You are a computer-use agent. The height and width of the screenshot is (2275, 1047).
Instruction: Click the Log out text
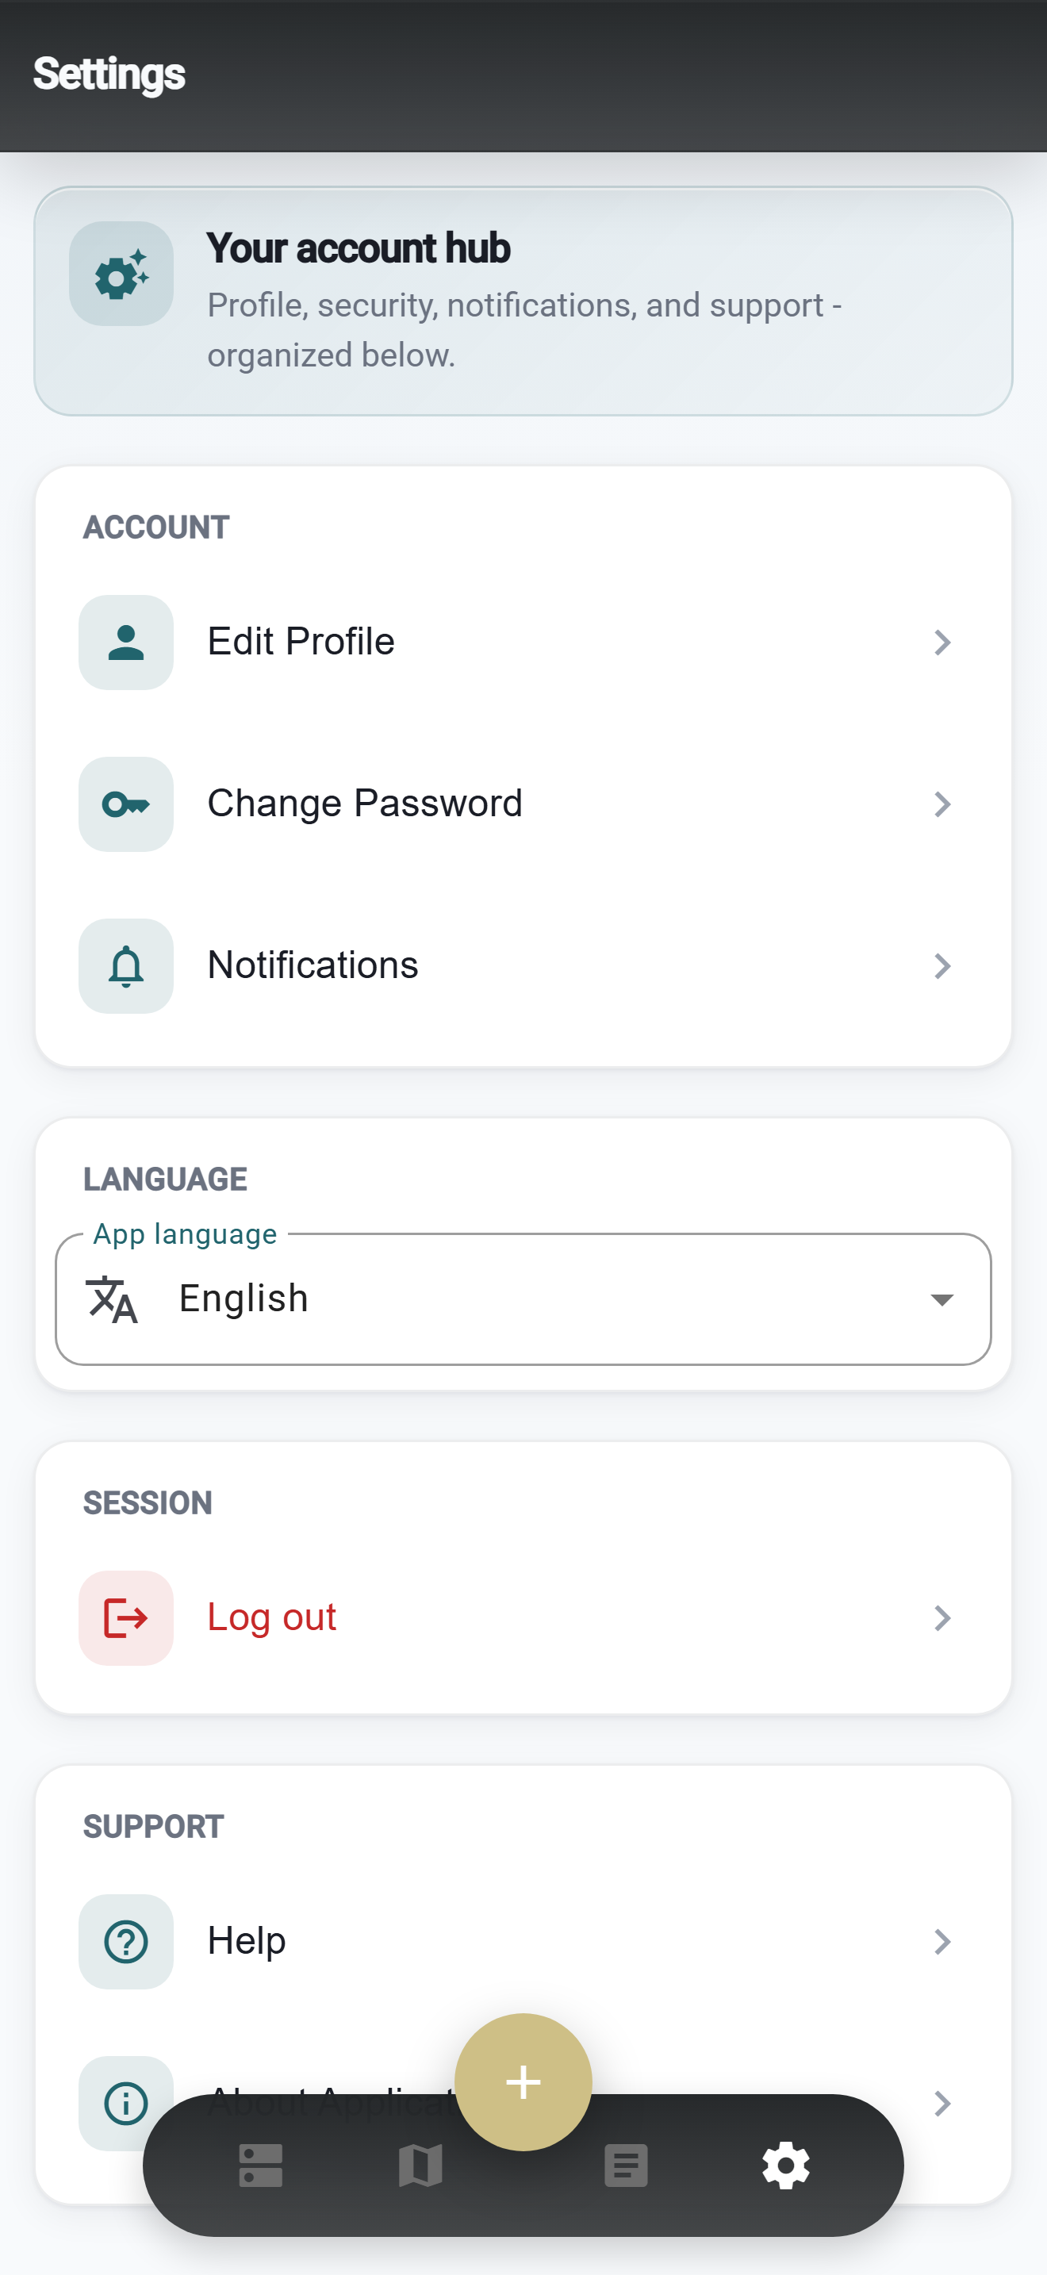click(x=272, y=1618)
